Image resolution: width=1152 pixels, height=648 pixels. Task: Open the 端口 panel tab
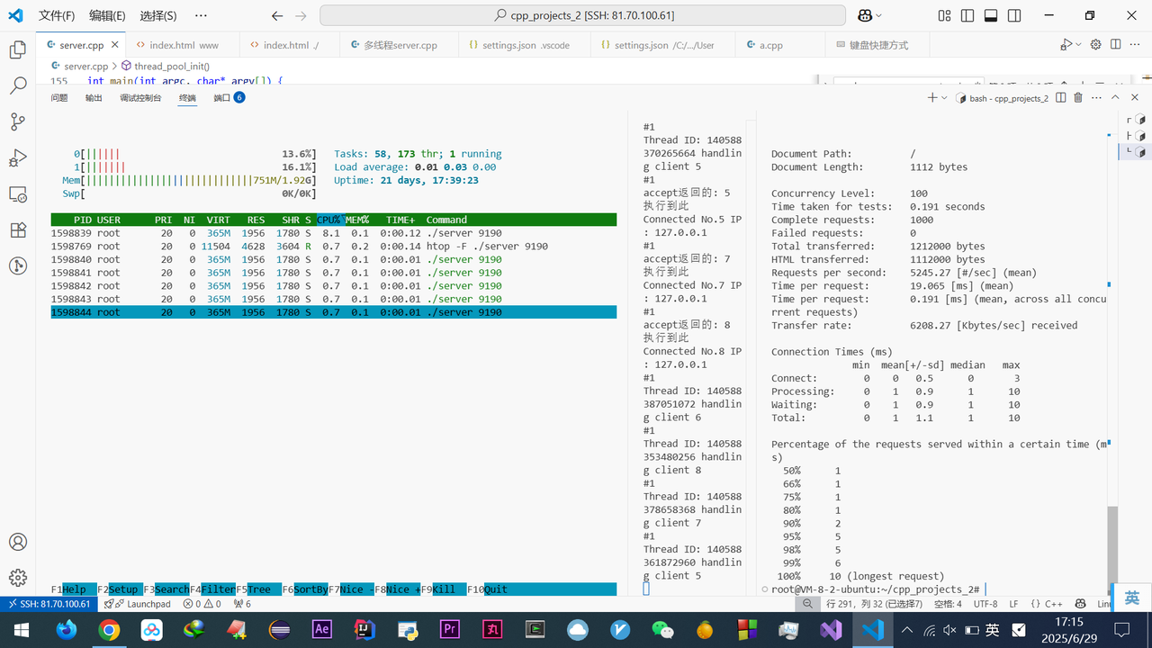click(229, 98)
